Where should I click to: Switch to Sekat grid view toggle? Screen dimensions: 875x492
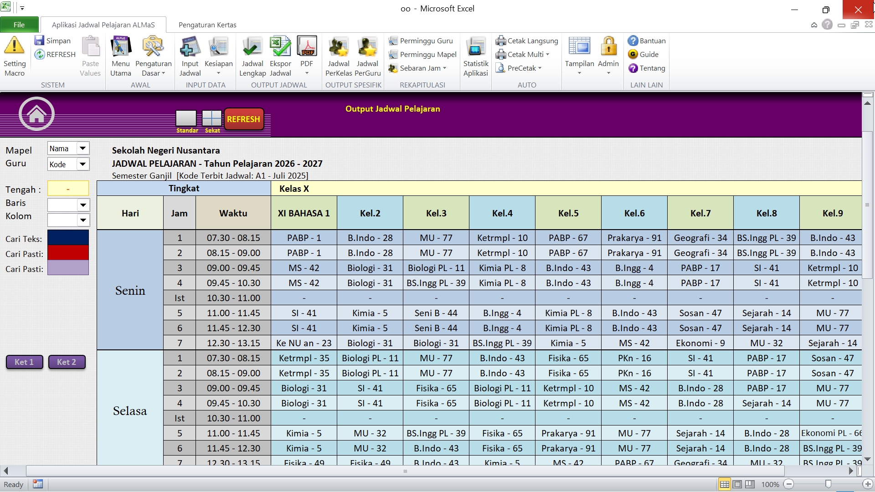(x=212, y=118)
